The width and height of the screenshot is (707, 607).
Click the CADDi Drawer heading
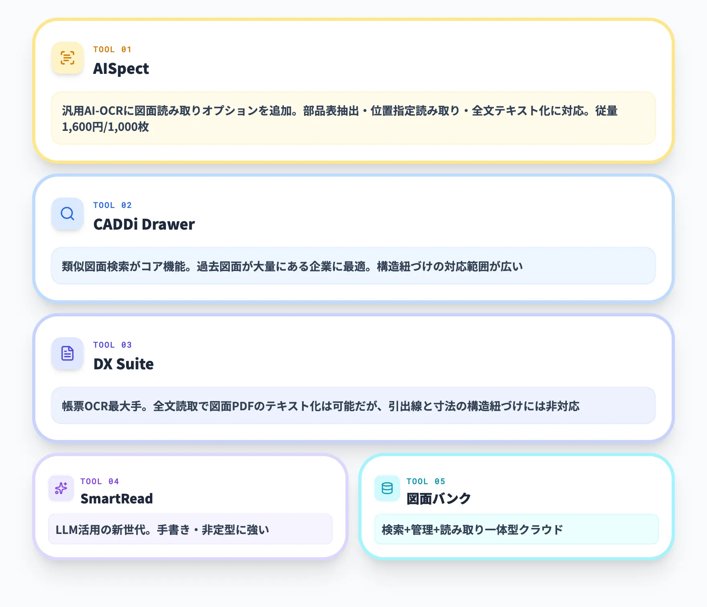click(144, 224)
